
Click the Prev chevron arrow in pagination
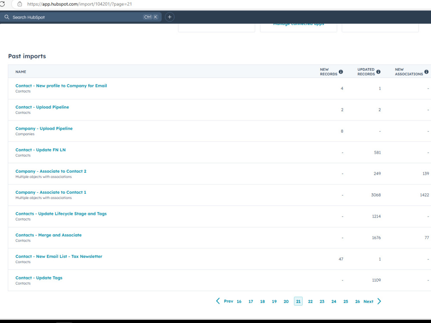(218, 301)
